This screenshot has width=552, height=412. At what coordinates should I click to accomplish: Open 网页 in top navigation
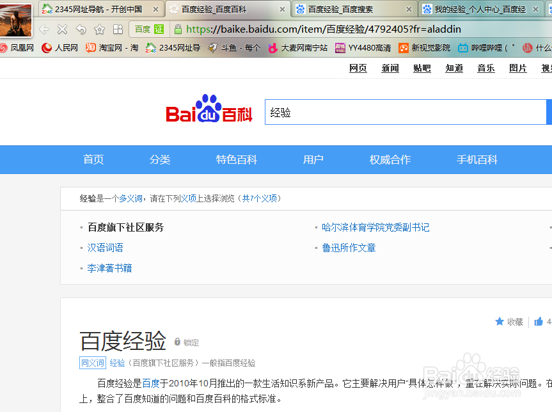point(358,68)
